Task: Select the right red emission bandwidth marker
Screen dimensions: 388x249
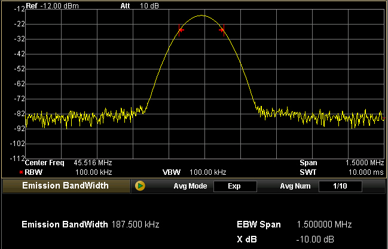Action: [222, 30]
